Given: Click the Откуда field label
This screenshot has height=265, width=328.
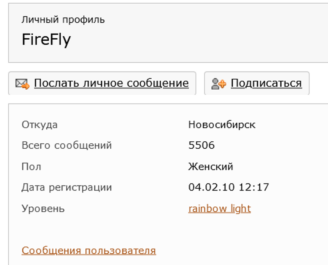Looking at the screenshot, I should (x=39, y=125).
